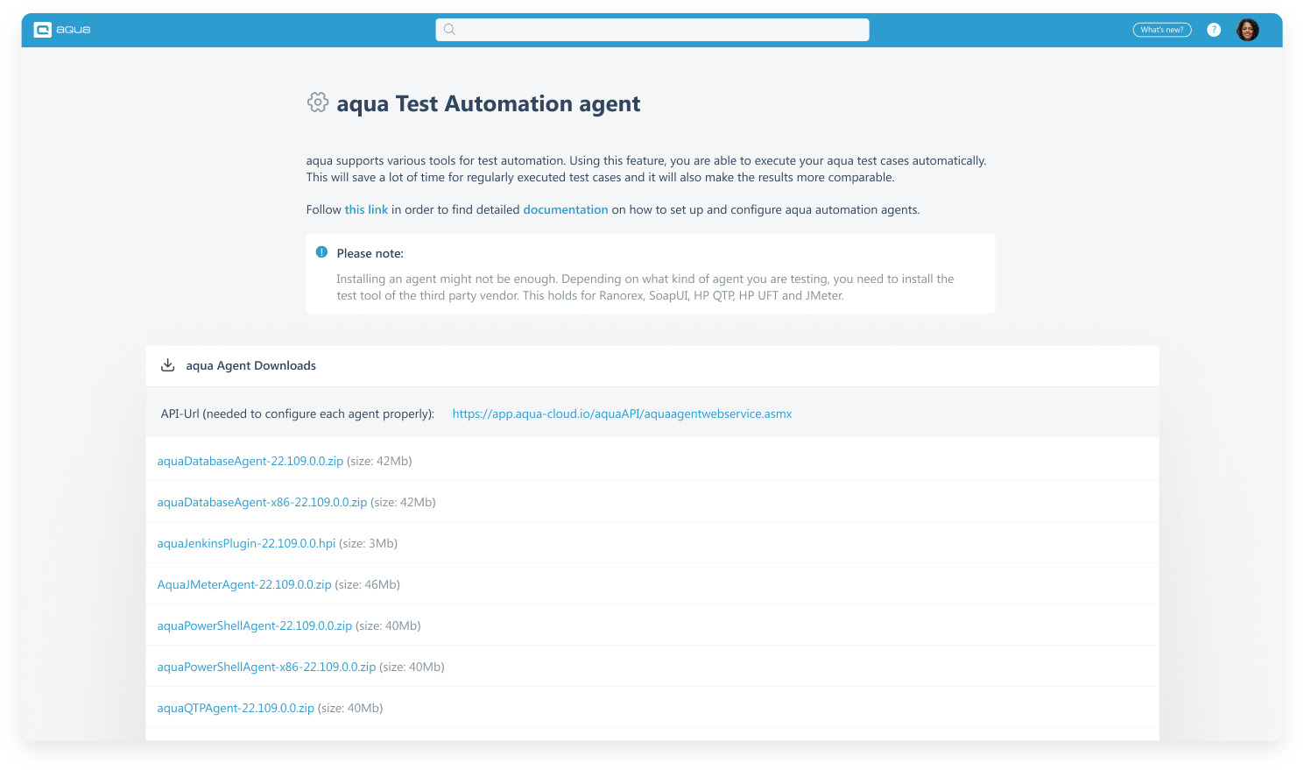
Task: Download aquaQTPAgent-22.109.0.0.zip
Action: [x=235, y=707]
